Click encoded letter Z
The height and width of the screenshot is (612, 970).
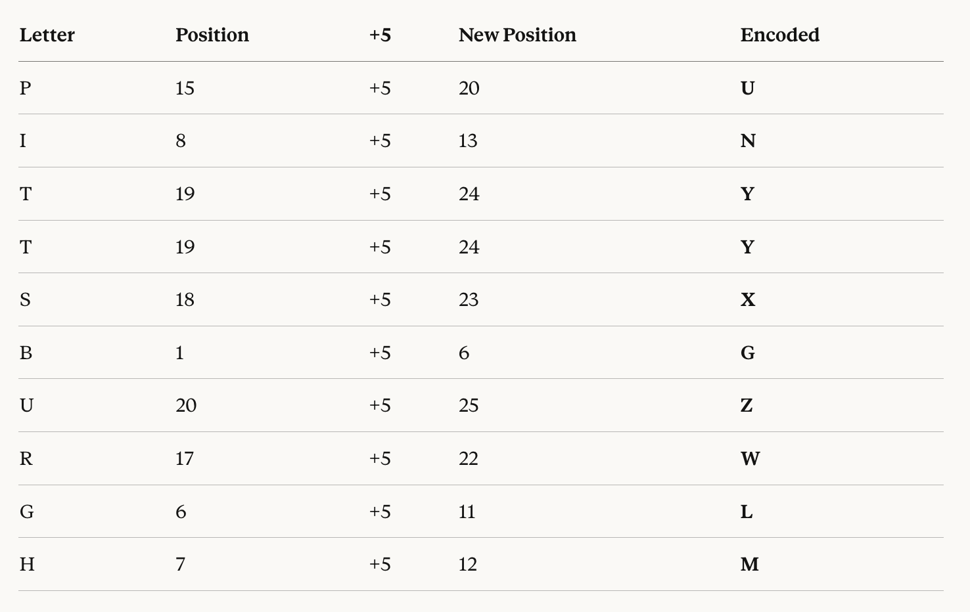pyautogui.click(x=747, y=405)
